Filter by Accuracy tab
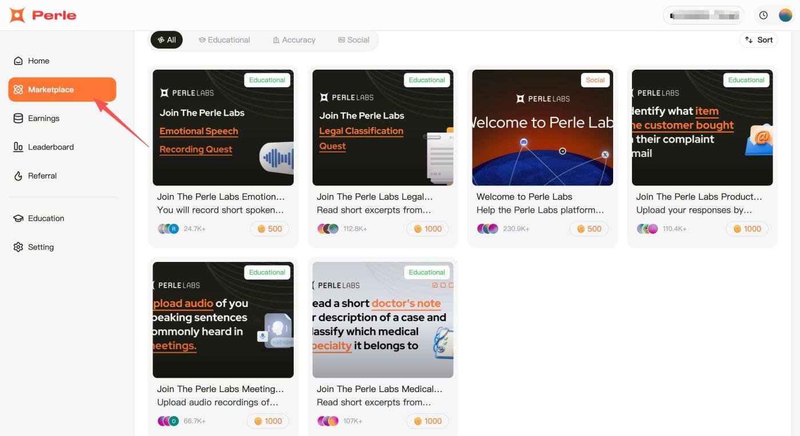 [x=294, y=40]
